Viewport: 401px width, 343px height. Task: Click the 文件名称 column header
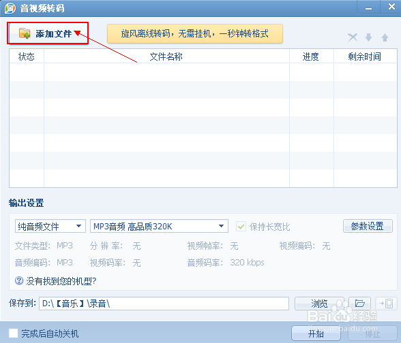166,56
